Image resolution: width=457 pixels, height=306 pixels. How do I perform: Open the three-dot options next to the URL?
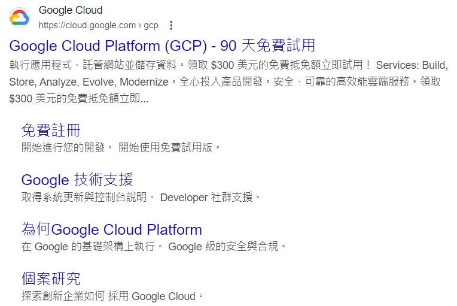(171, 25)
